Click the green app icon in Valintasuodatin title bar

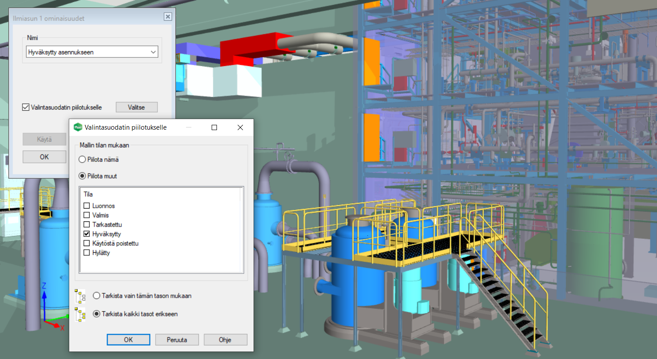click(78, 127)
